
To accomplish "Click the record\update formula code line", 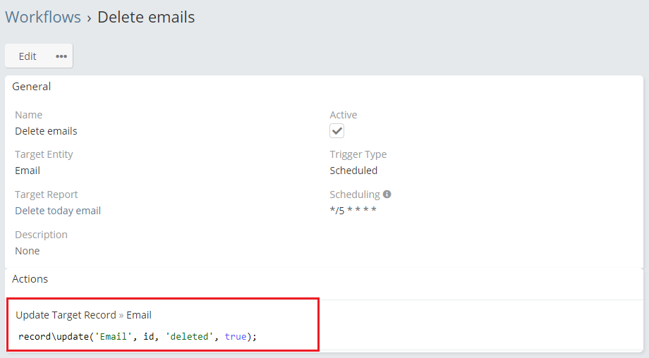I will click(138, 337).
